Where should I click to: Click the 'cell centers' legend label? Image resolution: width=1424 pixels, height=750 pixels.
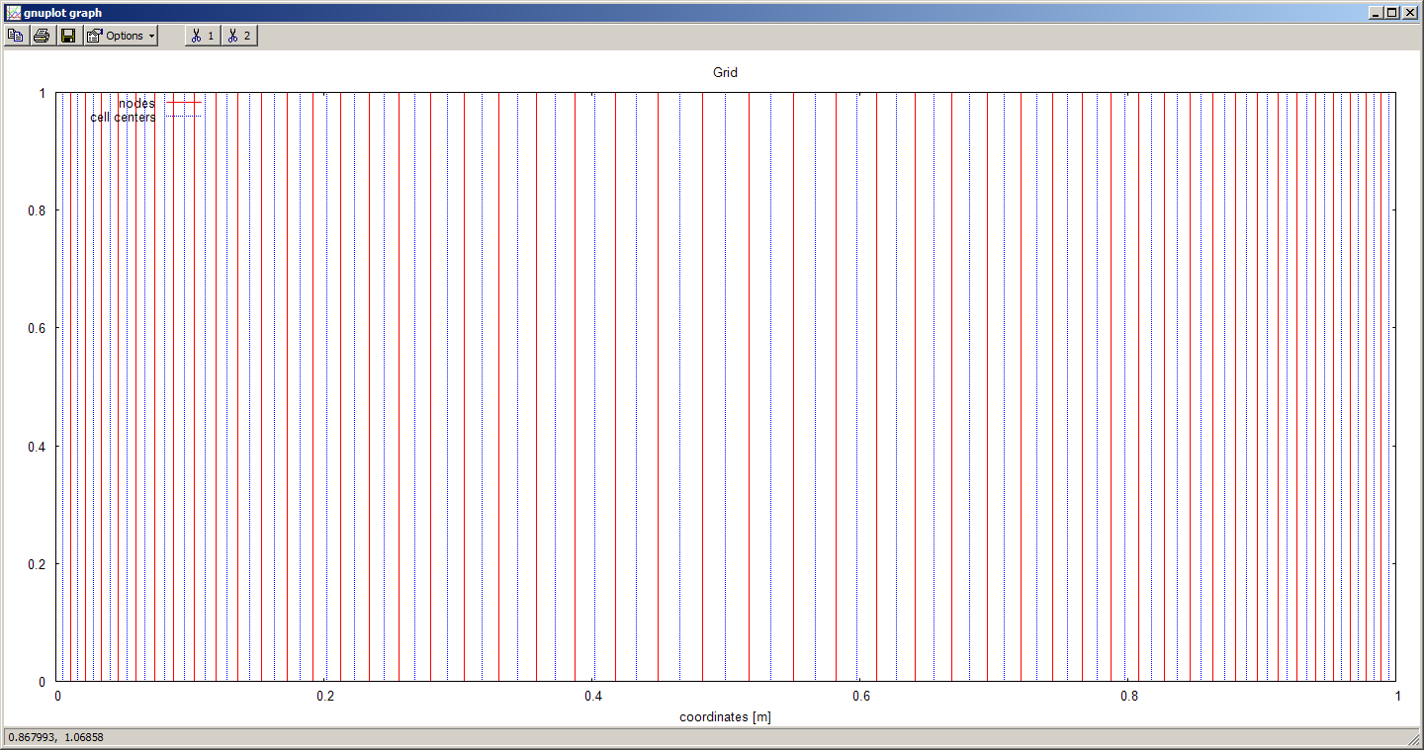(x=123, y=118)
